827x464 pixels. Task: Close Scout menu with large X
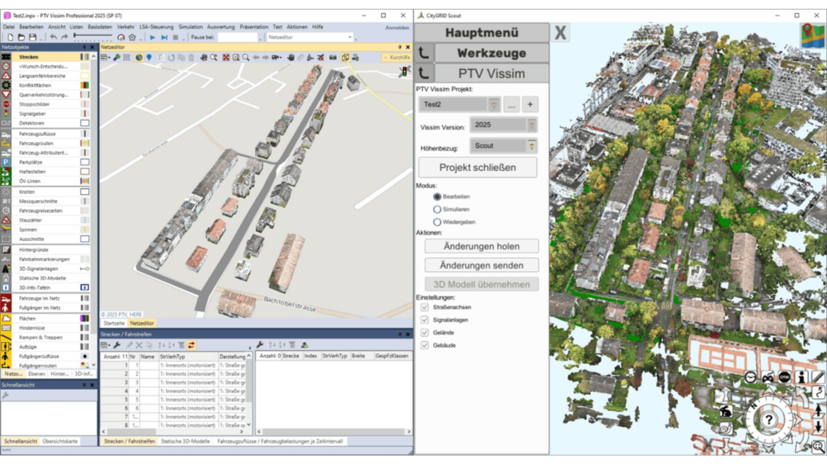[x=560, y=33]
